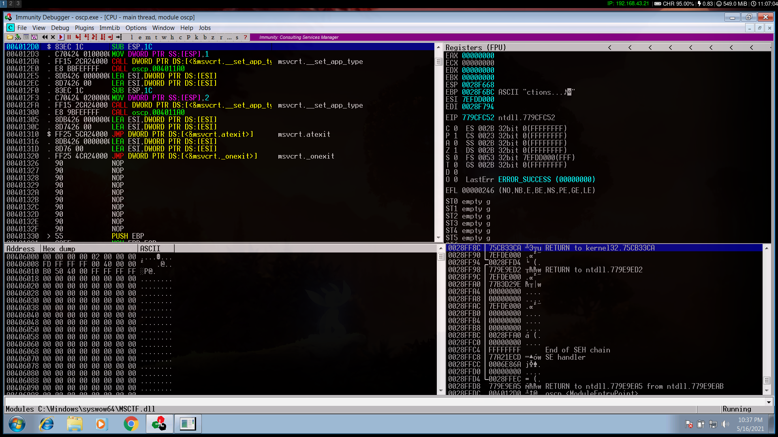The width and height of the screenshot is (778, 437).
Task: Click the Trace into icon
Action: coord(94,37)
